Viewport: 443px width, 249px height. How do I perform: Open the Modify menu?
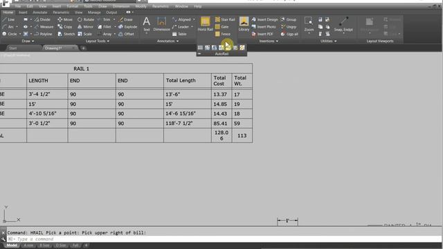point(141,6)
